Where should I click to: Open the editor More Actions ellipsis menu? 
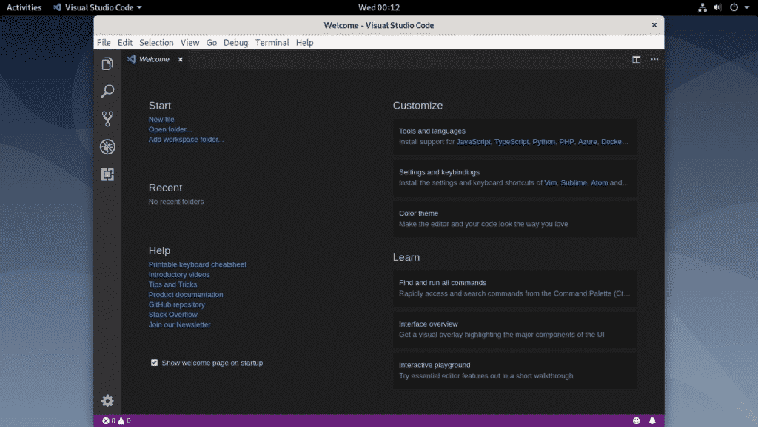pyautogui.click(x=654, y=60)
